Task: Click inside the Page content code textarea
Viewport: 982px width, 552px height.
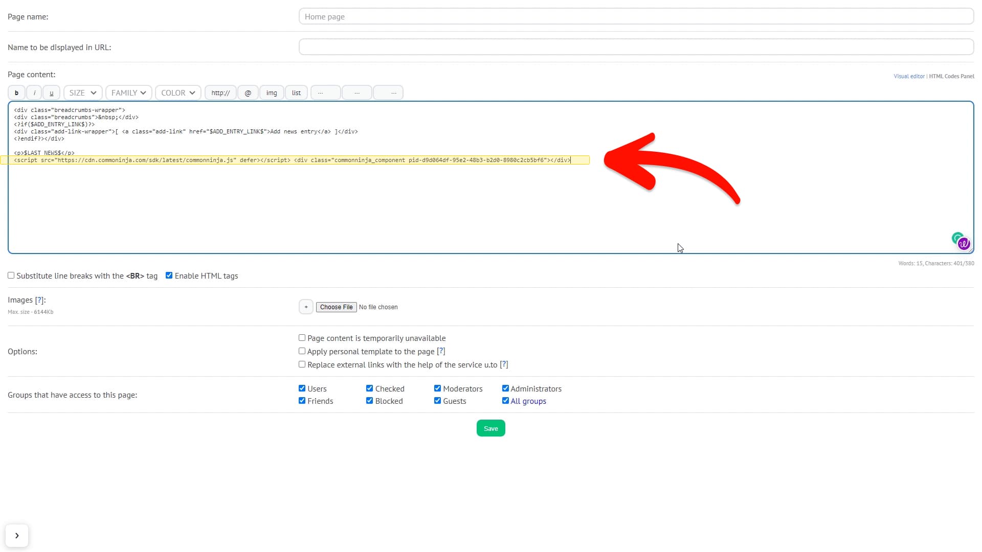Action: 491,177
